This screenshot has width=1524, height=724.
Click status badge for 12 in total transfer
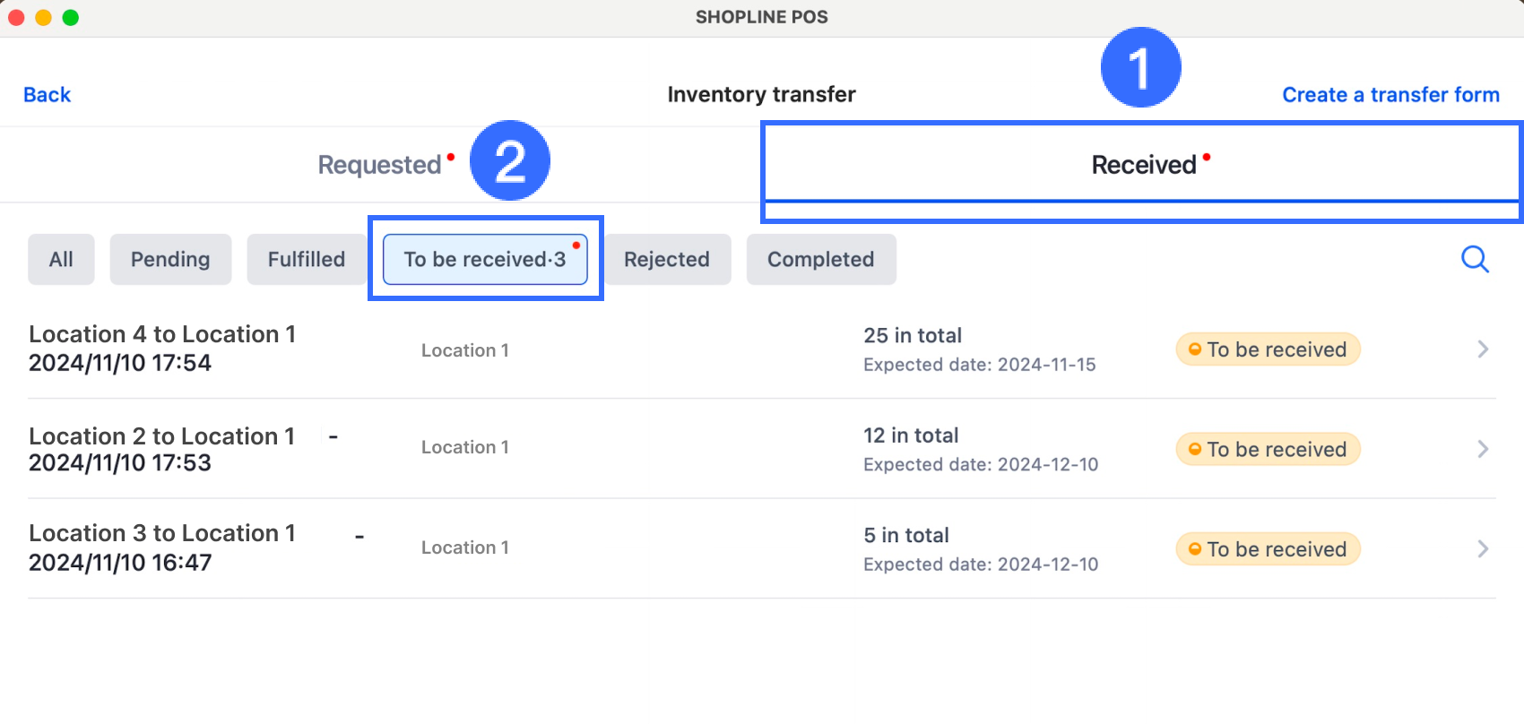[x=1268, y=449]
